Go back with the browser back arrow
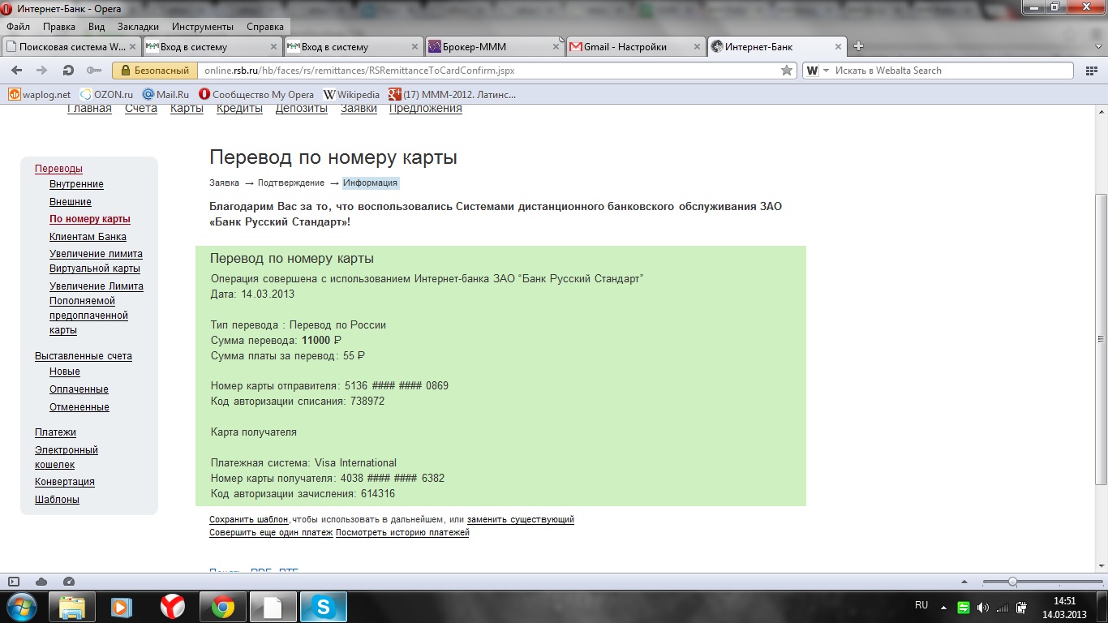This screenshot has height=623, width=1108. [17, 71]
